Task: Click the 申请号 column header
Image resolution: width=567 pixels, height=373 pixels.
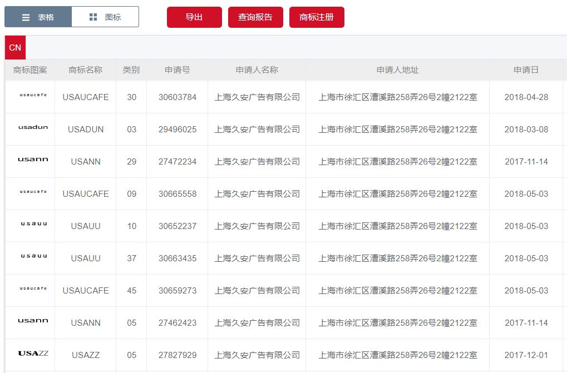Action: point(177,70)
